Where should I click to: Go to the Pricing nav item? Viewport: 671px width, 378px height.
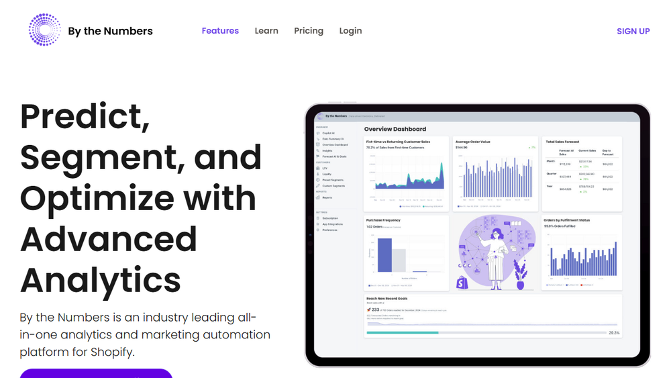(309, 31)
